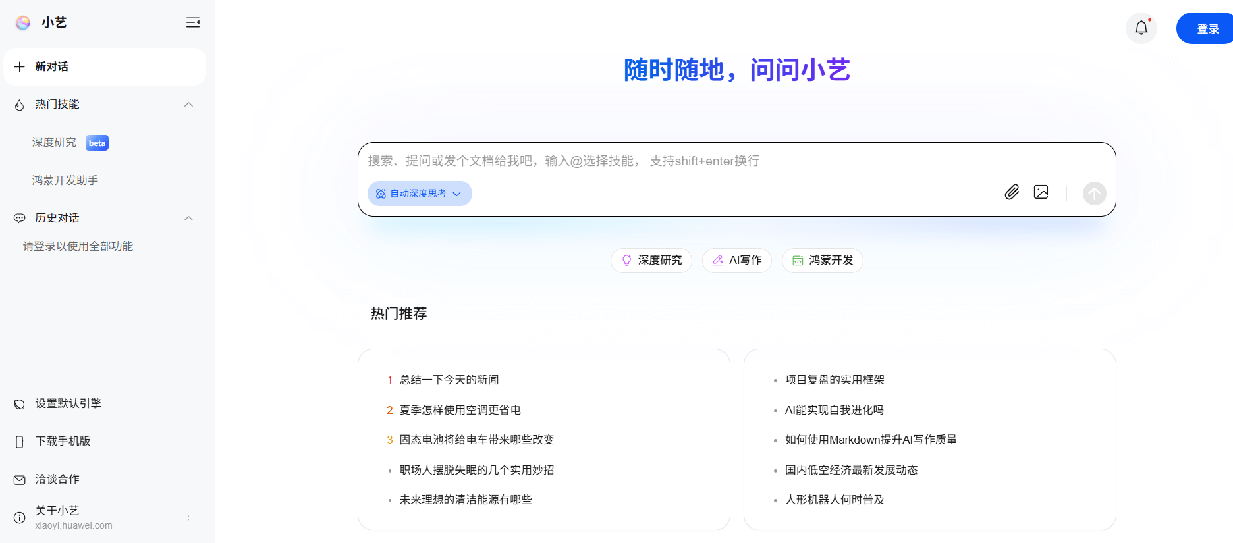
Task: Click the AI写作 chip
Action: pos(737,261)
